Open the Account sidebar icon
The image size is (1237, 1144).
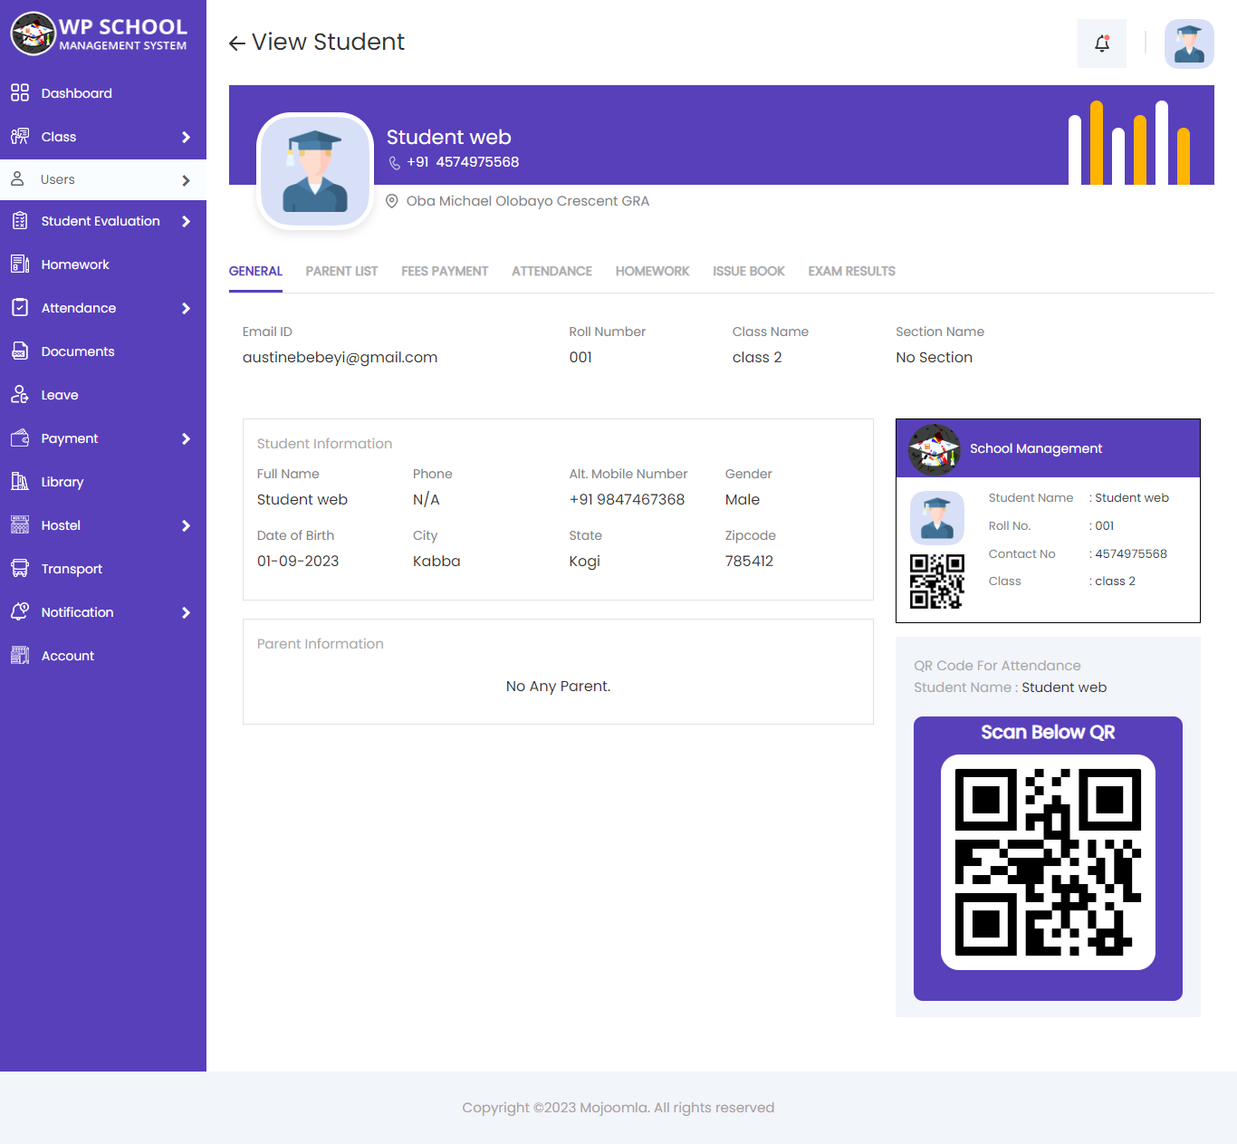click(x=20, y=656)
